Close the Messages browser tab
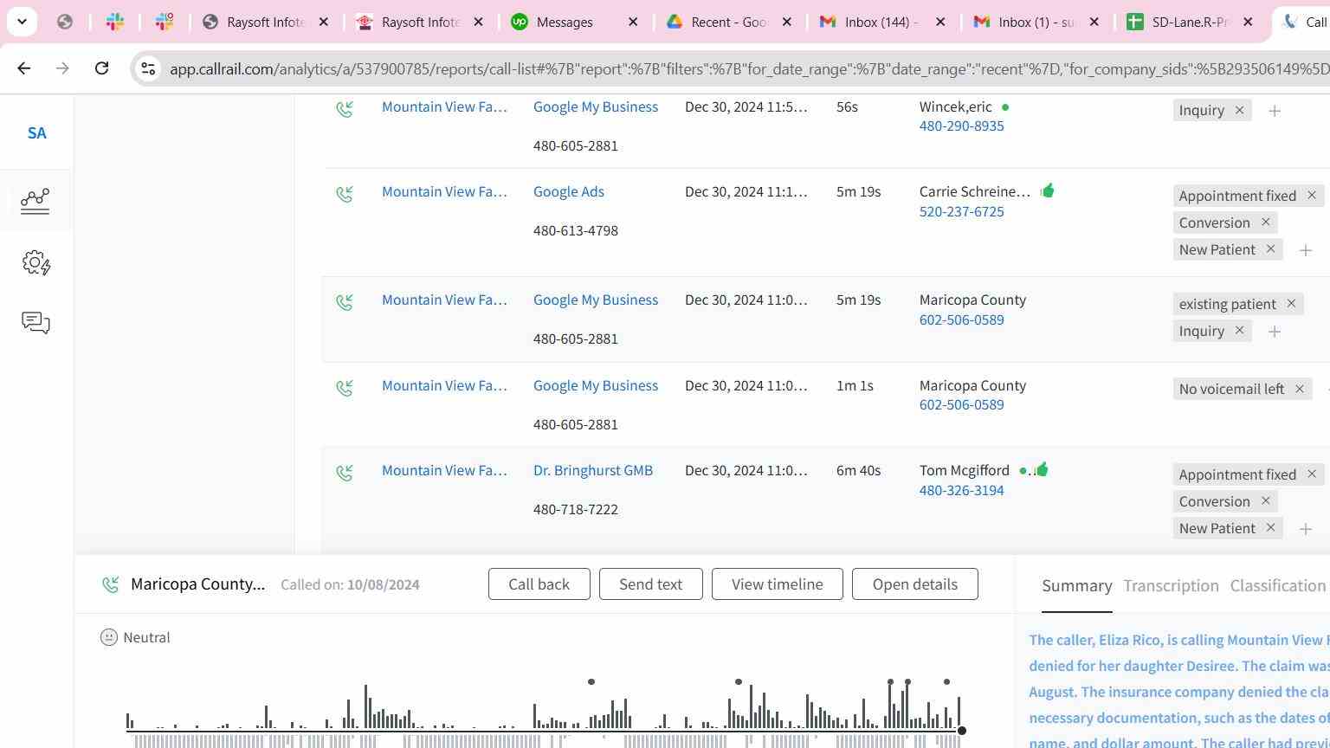Image resolution: width=1330 pixels, height=748 pixels. coord(633,23)
